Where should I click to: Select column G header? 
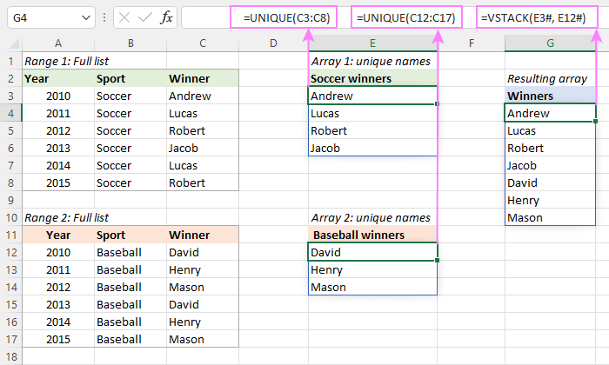point(550,43)
